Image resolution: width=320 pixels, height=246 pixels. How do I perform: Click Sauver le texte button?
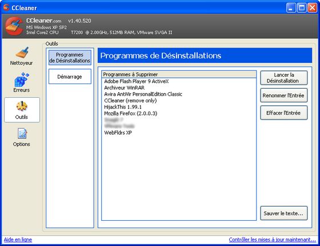coord(283,213)
